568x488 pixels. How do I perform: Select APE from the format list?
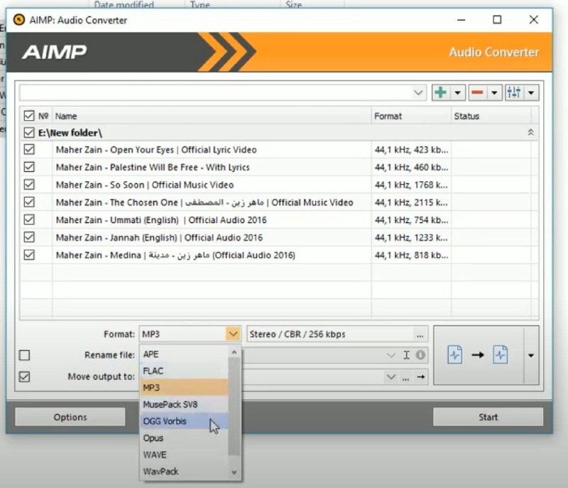click(x=185, y=354)
